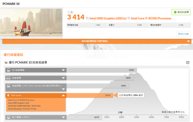Viewport: 193px width, 122px height.
Task: Click the 8000 axis tick label
Action: (x=181, y=117)
